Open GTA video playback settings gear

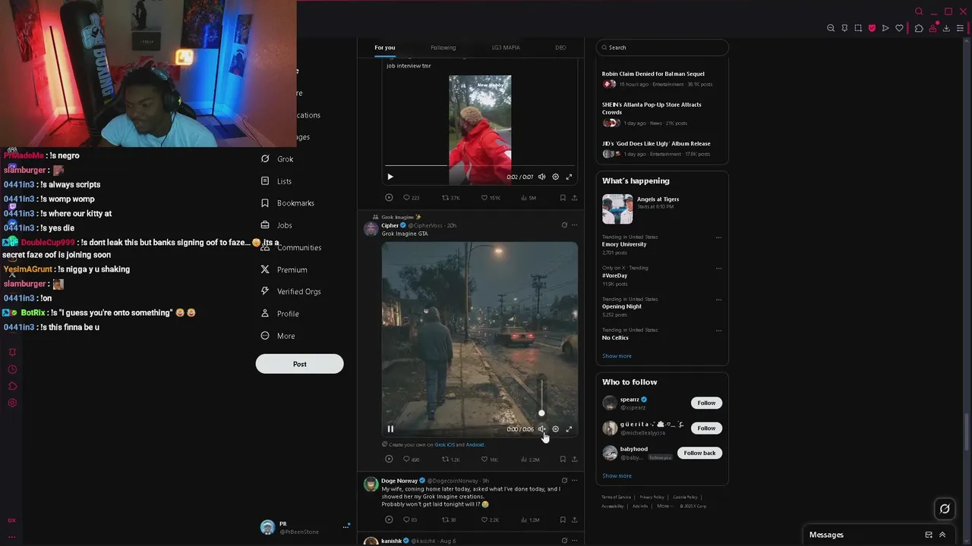tap(555, 429)
